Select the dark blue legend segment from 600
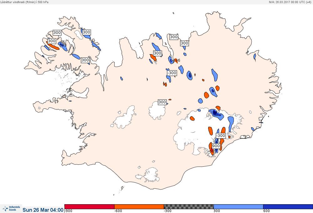313x213 pixels. tap(288, 207)
